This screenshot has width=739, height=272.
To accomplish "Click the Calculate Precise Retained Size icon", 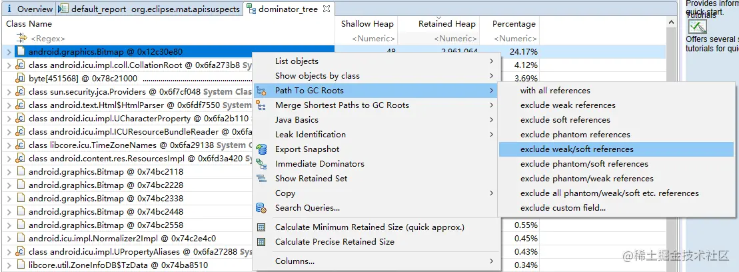I will click(262, 242).
